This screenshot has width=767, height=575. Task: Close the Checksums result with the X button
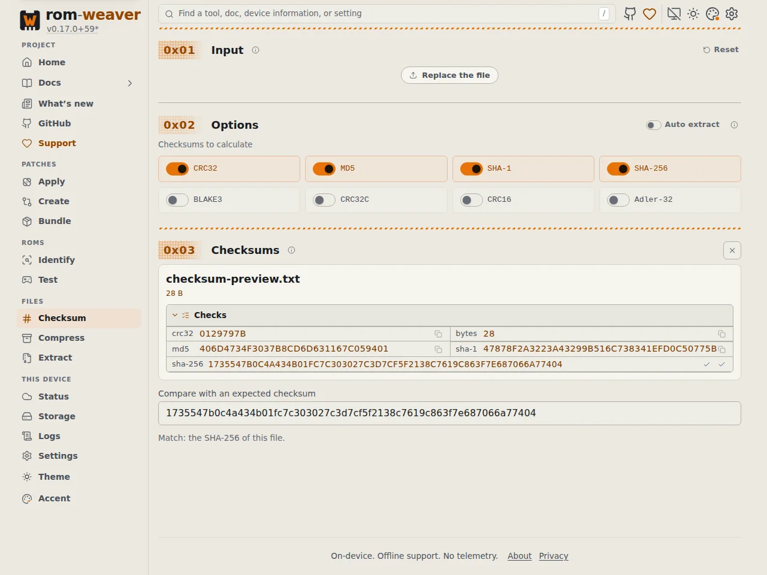coord(732,250)
